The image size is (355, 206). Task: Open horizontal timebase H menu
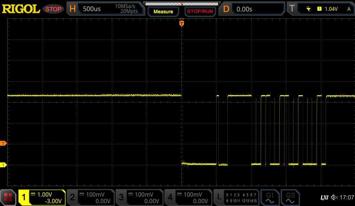coord(72,9)
